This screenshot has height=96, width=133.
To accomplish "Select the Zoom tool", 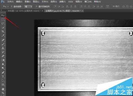I will [x=3, y=93].
